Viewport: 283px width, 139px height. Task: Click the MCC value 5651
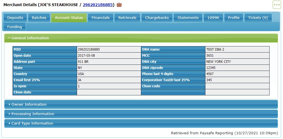coord(237,56)
